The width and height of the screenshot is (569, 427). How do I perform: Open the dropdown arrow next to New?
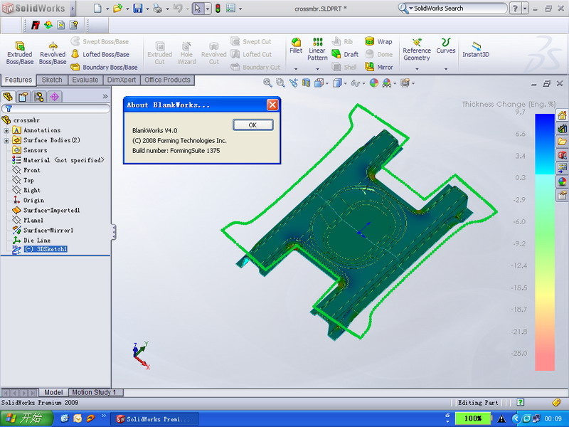click(x=107, y=9)
